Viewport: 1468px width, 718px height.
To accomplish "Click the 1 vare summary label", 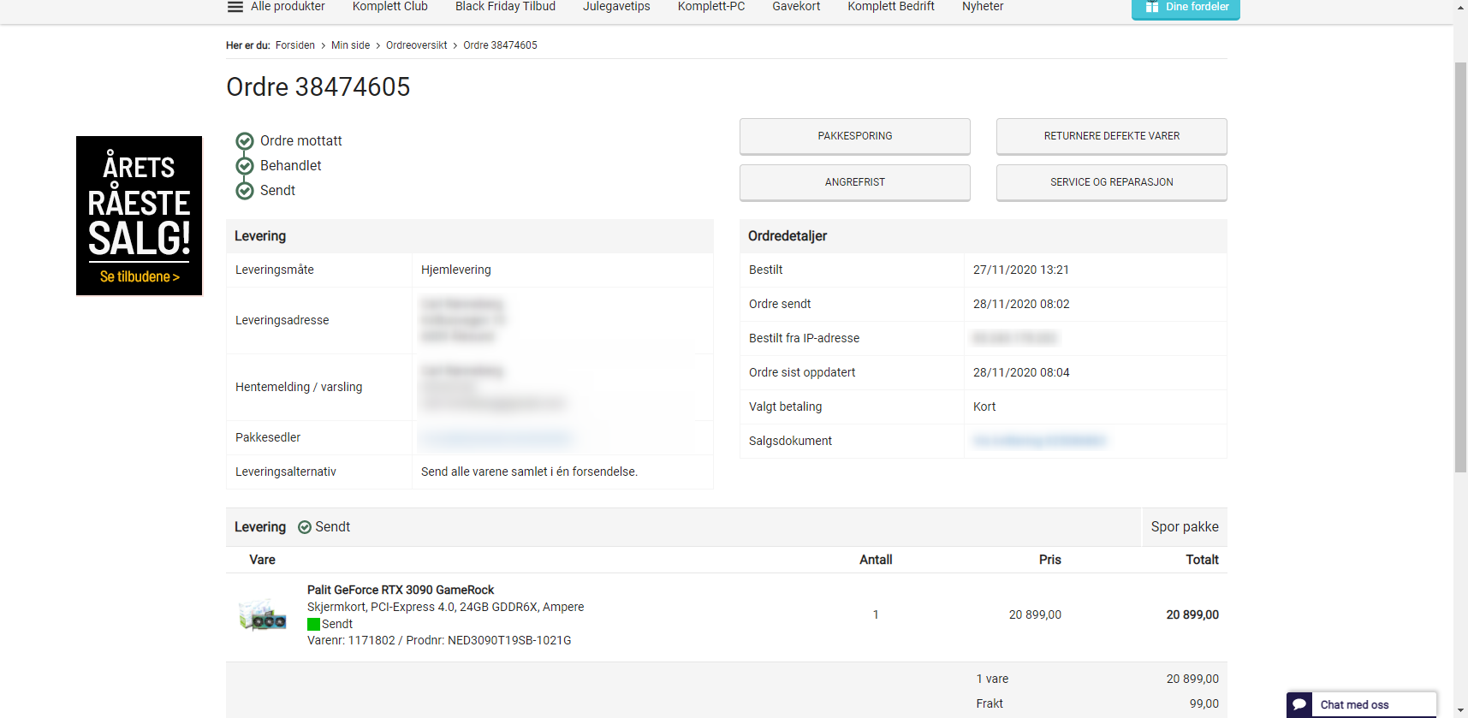I will point(992,679).
